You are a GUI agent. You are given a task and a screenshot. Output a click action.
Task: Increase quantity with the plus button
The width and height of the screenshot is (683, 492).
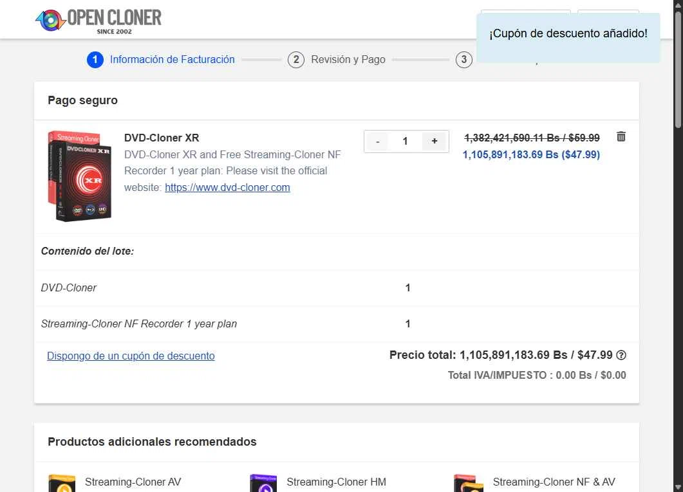pyautogui.click(x=435, y=141)
